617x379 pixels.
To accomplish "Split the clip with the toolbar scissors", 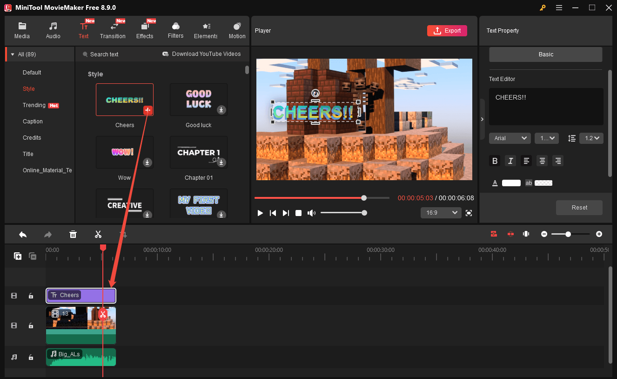I will tap(98, 234).
